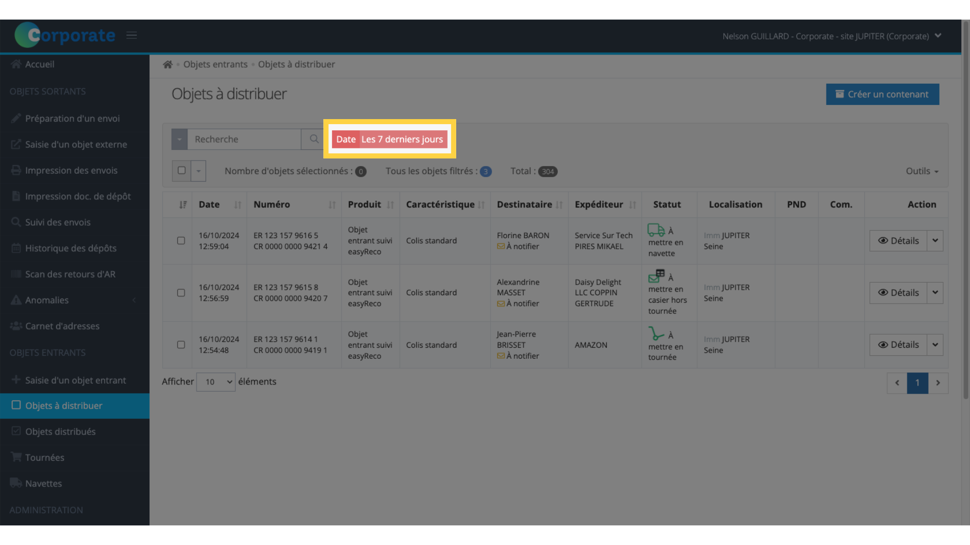Click the Total 304 badge
The height and width of the screenshot is (545, 970).
point(548,172)
